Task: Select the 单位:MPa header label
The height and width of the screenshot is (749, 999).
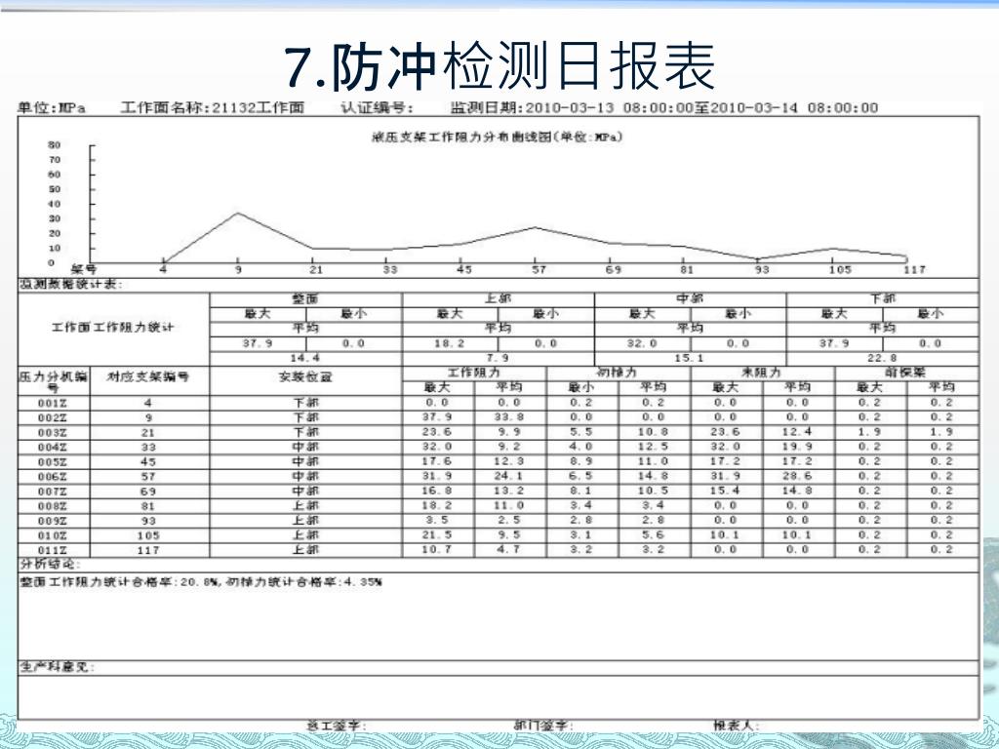Action: pos(51,107)
